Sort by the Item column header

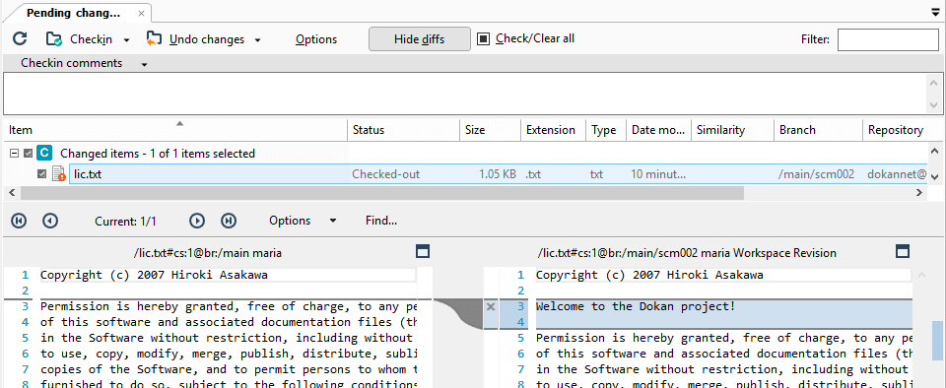point(175,130)
